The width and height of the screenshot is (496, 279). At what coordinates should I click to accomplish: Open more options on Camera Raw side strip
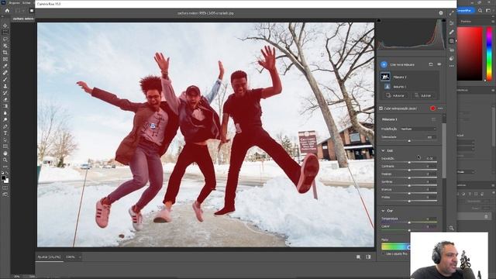[451, 66]
